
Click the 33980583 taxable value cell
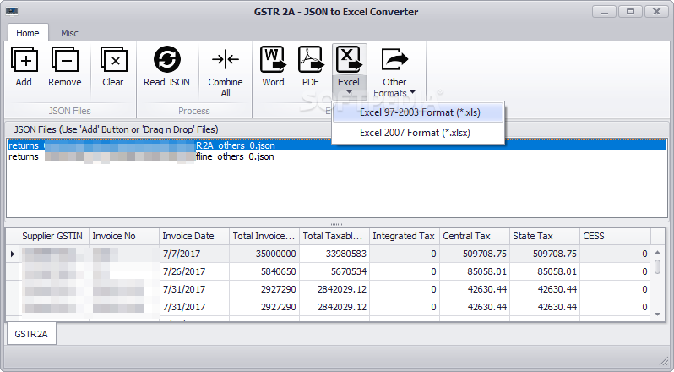tap(334, 254)
